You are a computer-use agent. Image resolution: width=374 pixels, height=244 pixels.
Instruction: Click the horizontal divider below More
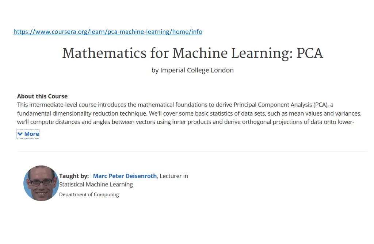click(x=192, y=151)
